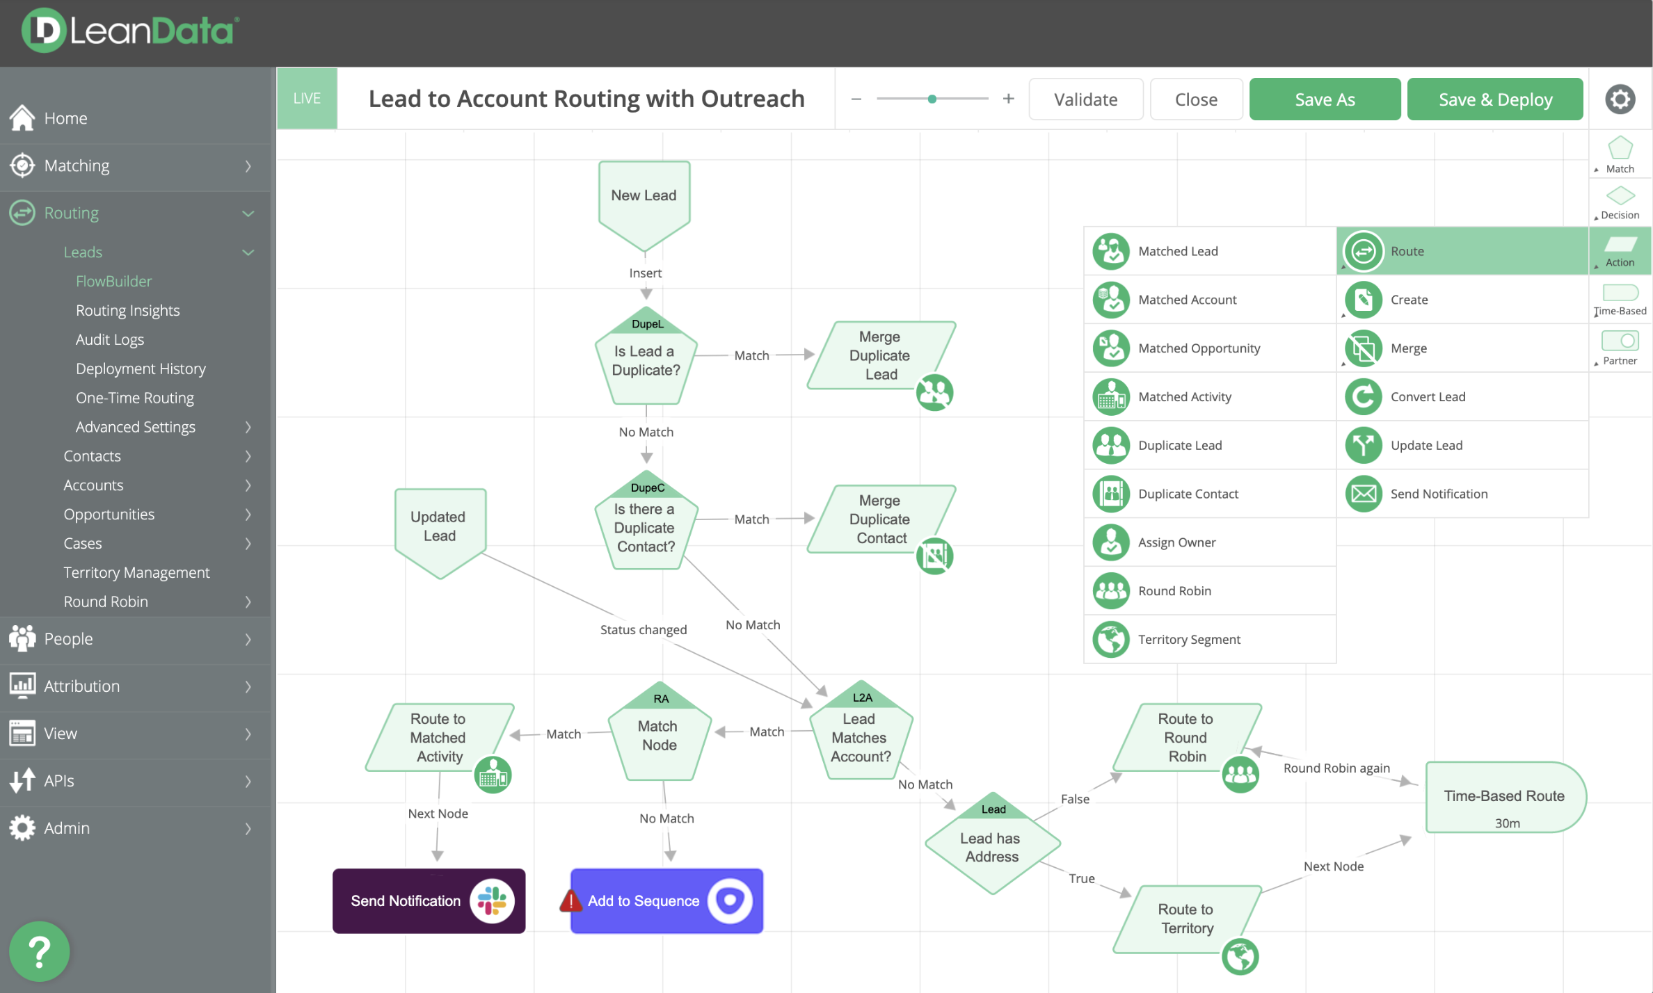
Task: Open Deployment History page
Action: (141, 369)
